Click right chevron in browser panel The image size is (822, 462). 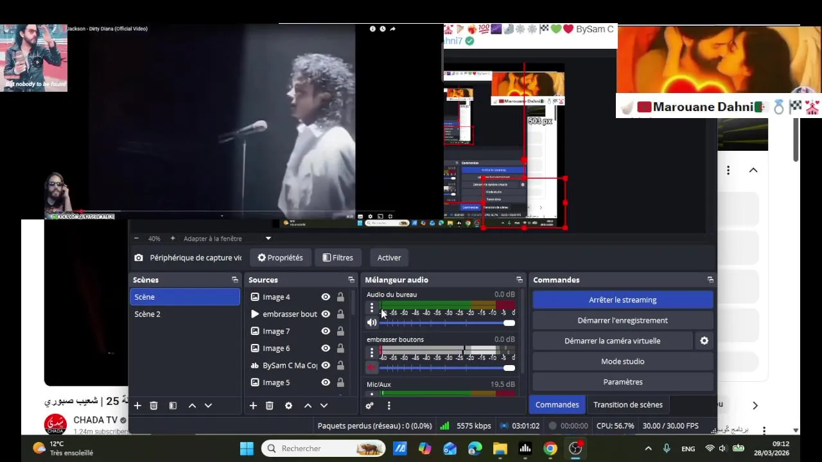tap(755, 406)
